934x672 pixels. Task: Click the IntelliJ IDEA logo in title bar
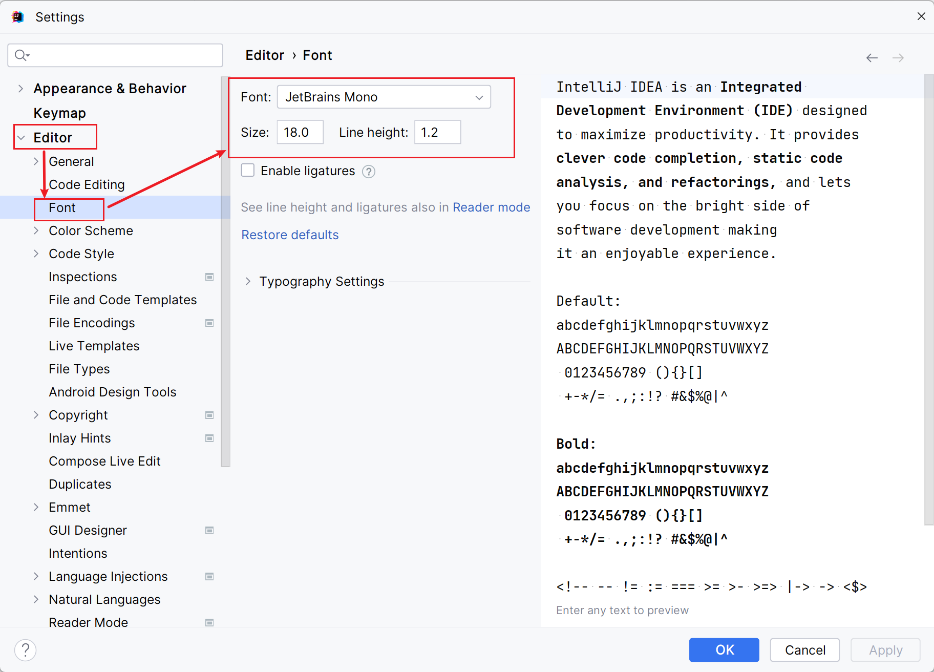(18, 17)
